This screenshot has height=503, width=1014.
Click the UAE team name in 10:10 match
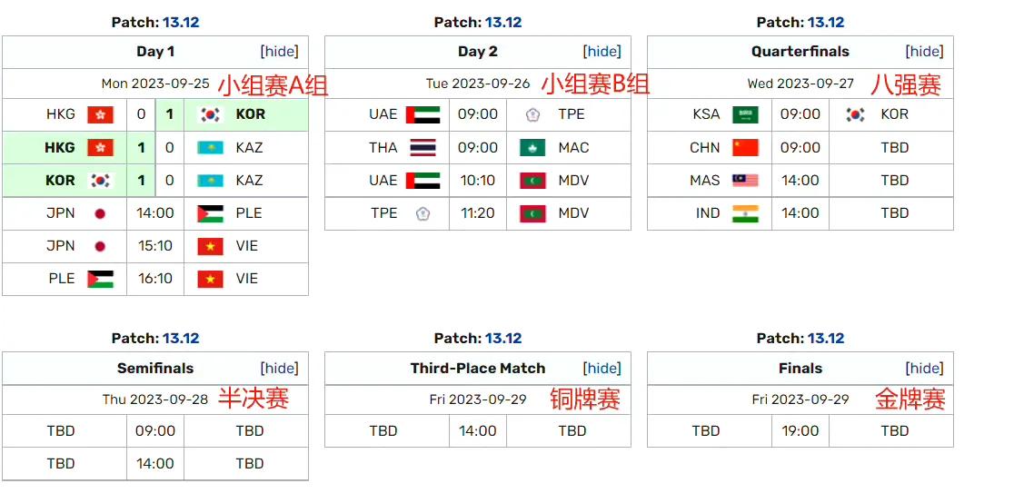383,181
